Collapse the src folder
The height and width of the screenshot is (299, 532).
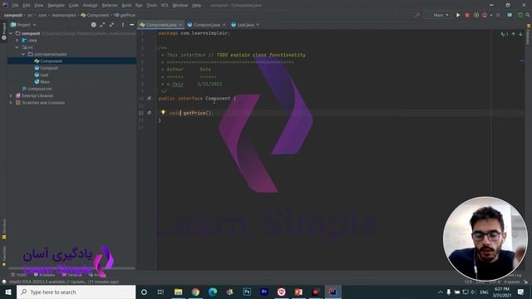(x=17, y=47)
